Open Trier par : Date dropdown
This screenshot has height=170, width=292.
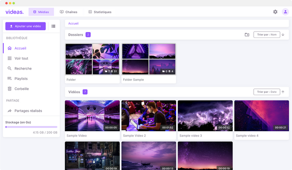(266, 92)
